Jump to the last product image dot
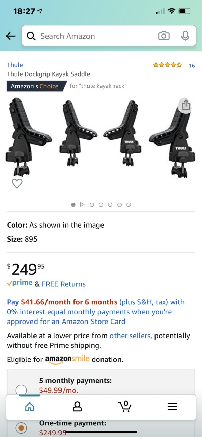This screenshot has height=437, width=202. click(x=129, y=205)
